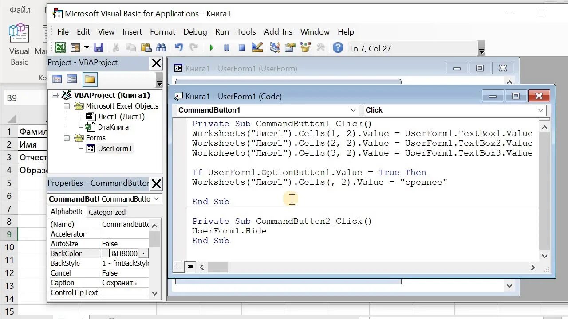
Task: Open the Edit menu
Action: (83, 32)
